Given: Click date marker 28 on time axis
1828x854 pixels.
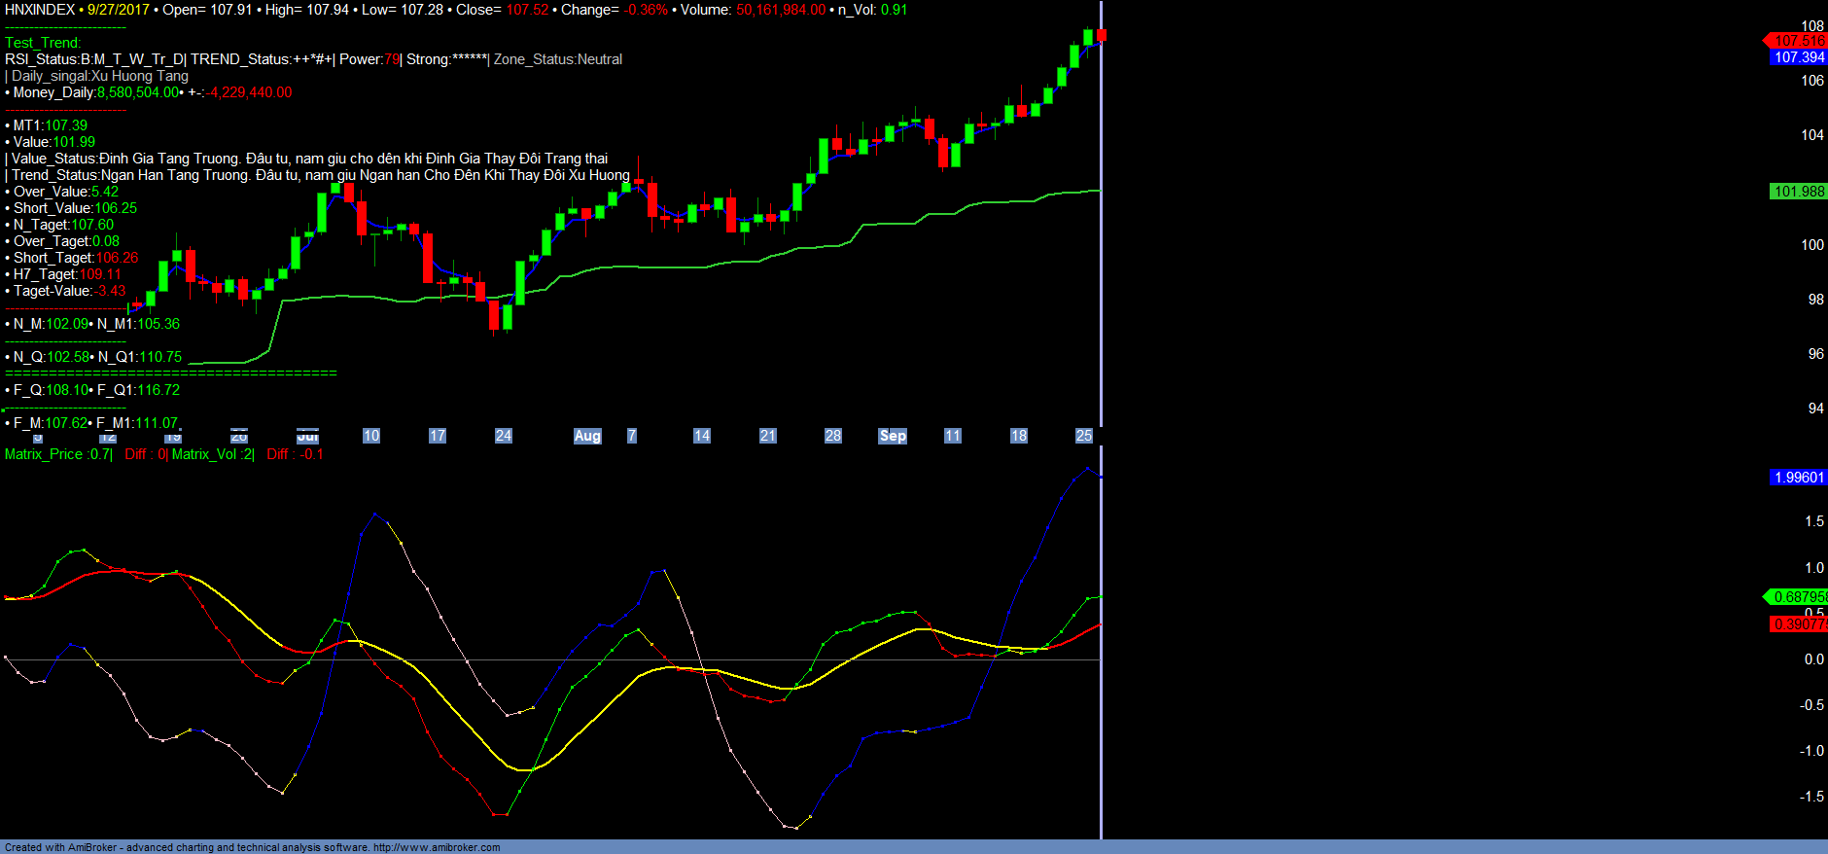Looking at the screenshot, I should point(833,436).
